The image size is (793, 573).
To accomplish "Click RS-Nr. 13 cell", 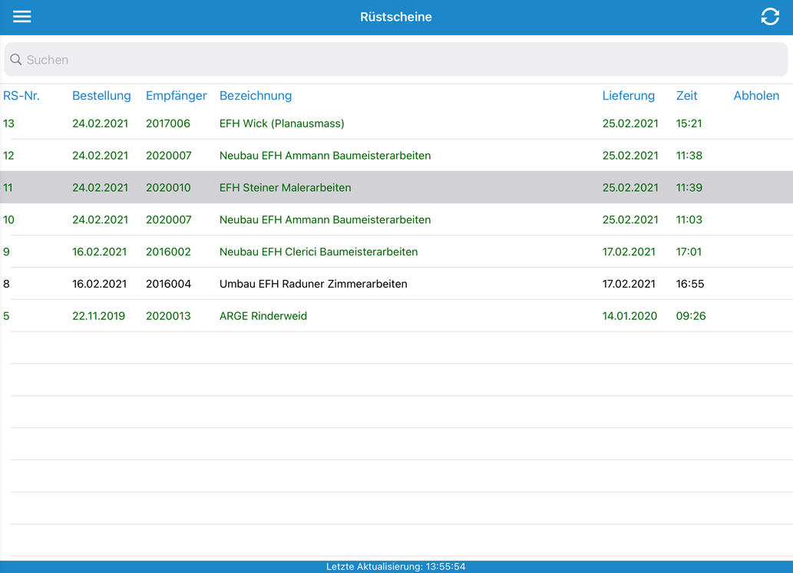I will 8,123.
